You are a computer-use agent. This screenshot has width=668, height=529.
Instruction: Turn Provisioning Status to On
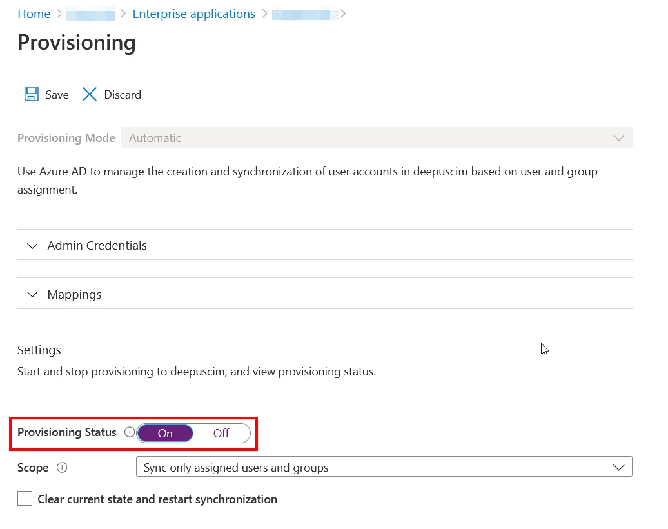tap(166, 433)
